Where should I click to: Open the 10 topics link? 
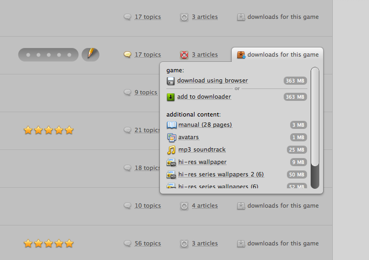tap(148, 206)
